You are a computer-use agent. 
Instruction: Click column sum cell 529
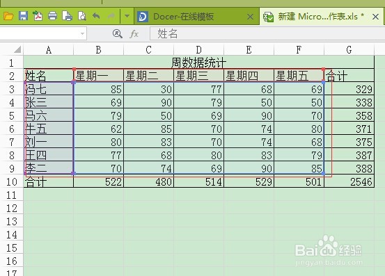pos(249,181)
